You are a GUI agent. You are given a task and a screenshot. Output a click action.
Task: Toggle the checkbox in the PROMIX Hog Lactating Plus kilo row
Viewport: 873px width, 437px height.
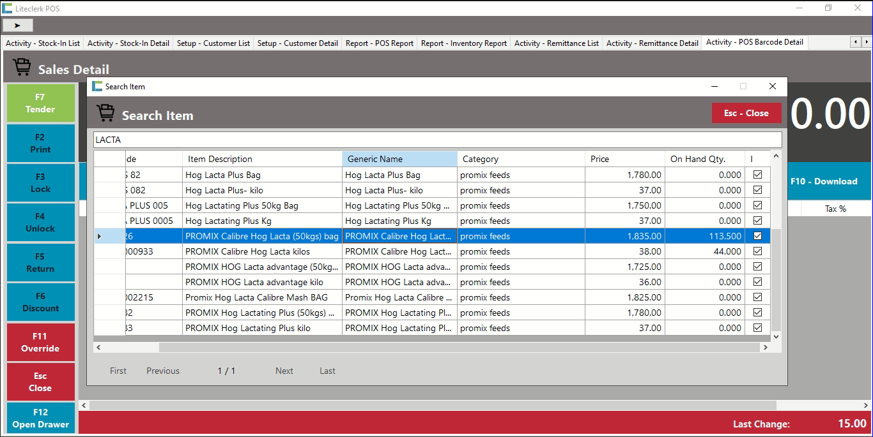pyautogui.click(x=757, y=327)
